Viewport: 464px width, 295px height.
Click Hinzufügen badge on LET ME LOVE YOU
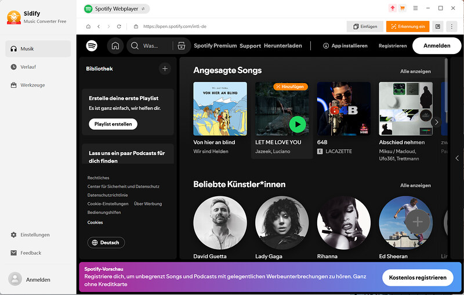(291, 87)
